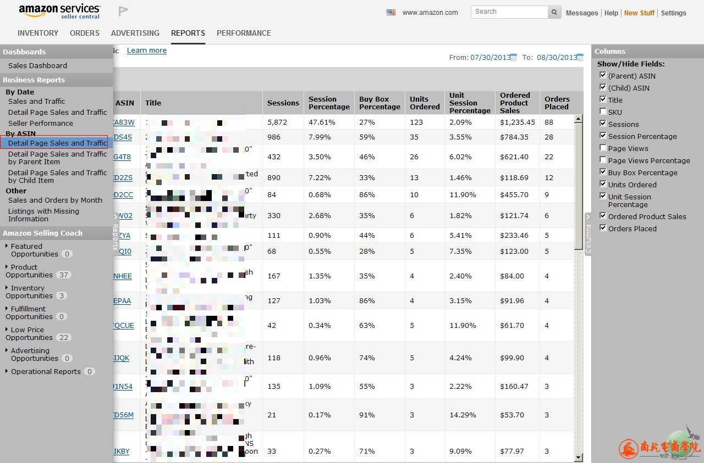The image size is (704, 463).
Task: Click the Amazon Services Seller Central logo
Action: pyautogui.click(x=59, y=12)
